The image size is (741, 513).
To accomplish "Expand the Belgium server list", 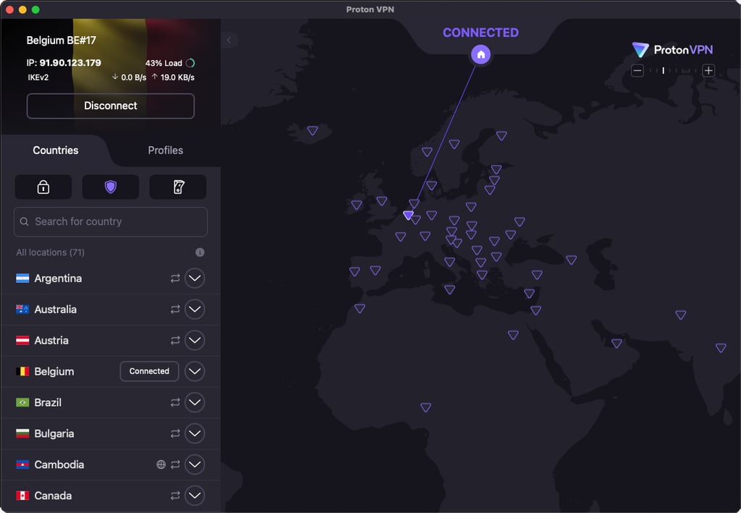I will (x=195, y=371).
